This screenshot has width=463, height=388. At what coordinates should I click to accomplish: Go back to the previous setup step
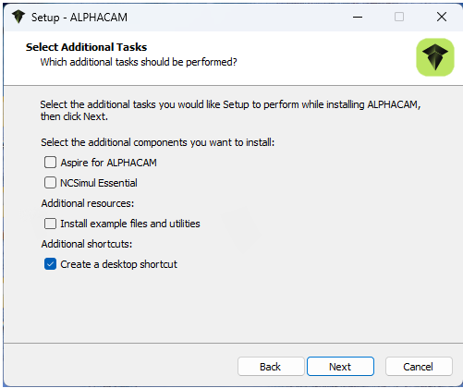pyautogui.click(x=271, y=367)
